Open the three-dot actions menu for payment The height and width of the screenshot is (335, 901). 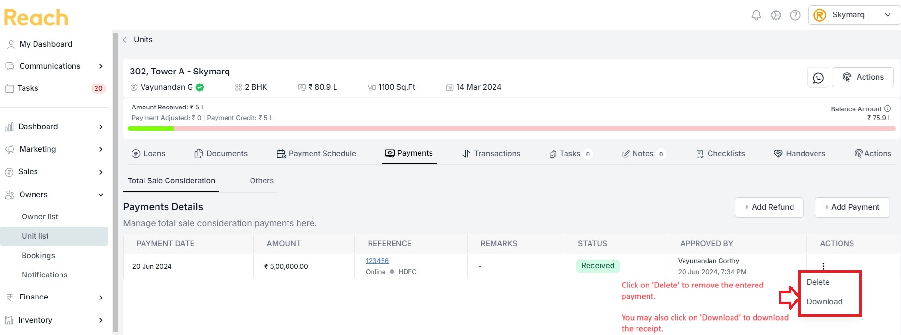click(x=823, y=266)
